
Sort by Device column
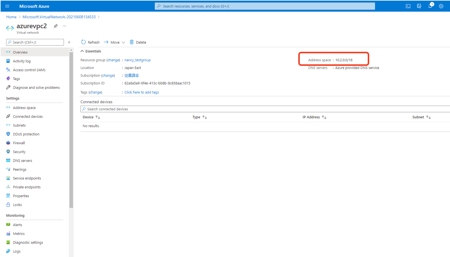91,117
